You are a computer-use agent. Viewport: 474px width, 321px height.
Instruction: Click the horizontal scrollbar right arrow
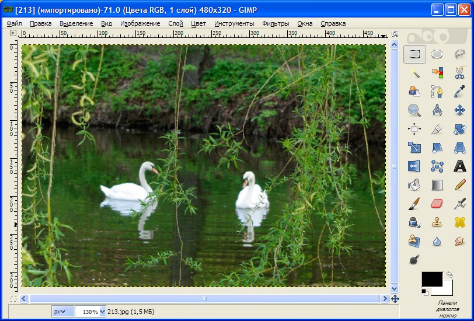click(384, 299)
